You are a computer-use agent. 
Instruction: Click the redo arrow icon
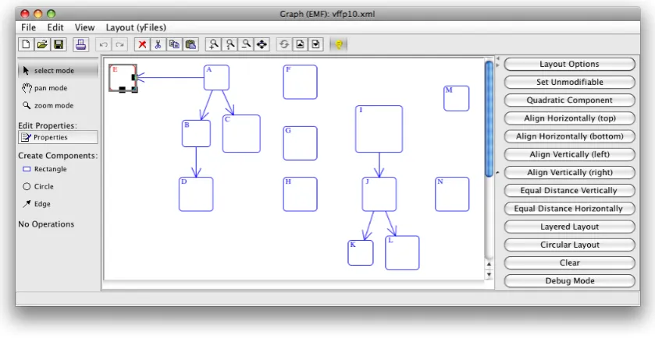pos(119,44)
